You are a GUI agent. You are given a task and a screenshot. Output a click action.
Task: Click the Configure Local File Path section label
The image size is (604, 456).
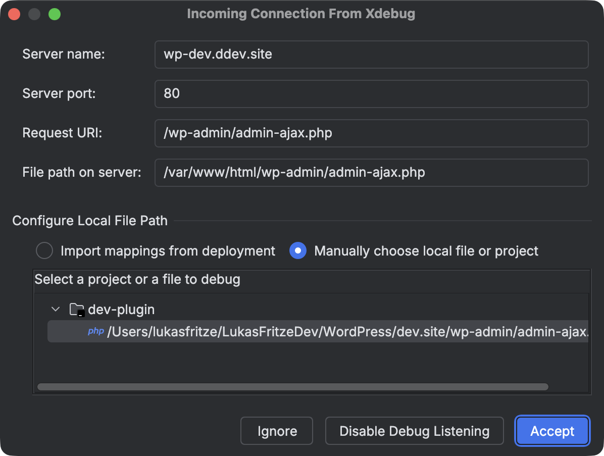click(90, 221)
